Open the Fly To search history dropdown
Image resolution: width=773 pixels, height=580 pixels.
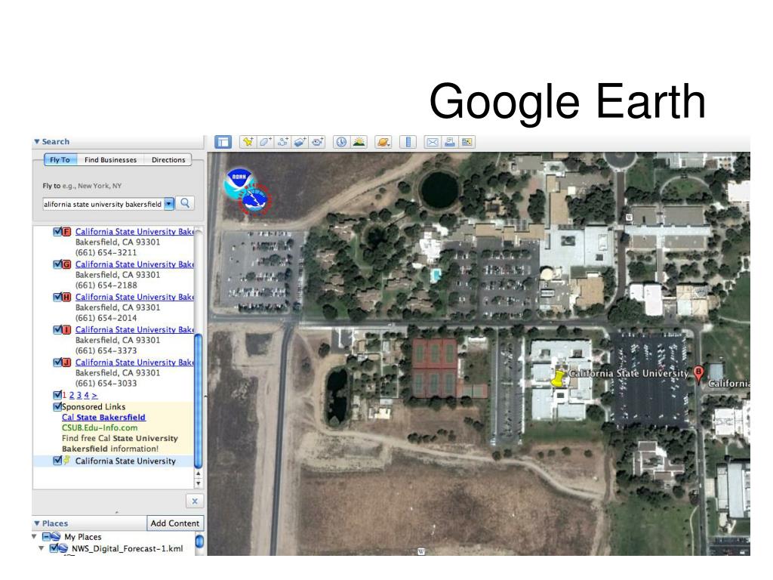tap(169, 204)
